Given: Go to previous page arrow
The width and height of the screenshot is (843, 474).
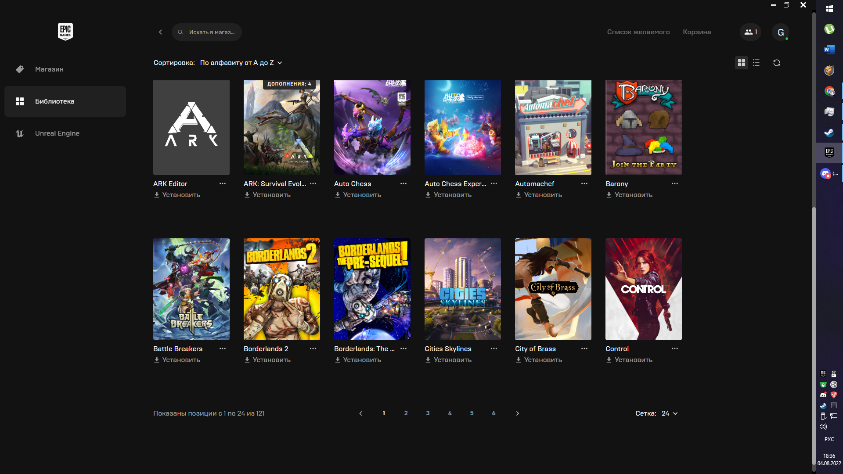Looking at the screenshot, I should pyautogui.click(x=361, y=413).
